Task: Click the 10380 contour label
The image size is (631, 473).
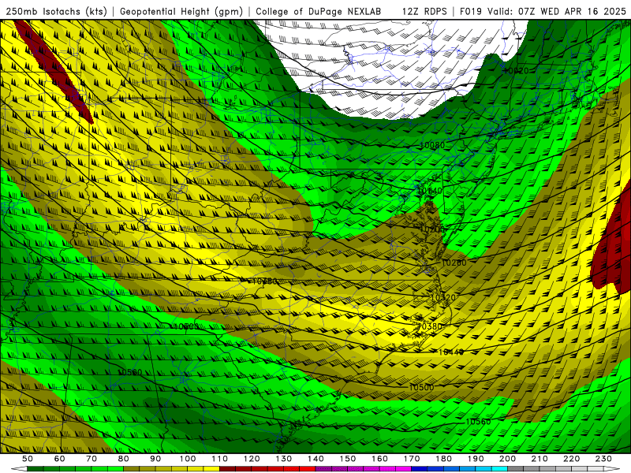Action: [430, 326]
